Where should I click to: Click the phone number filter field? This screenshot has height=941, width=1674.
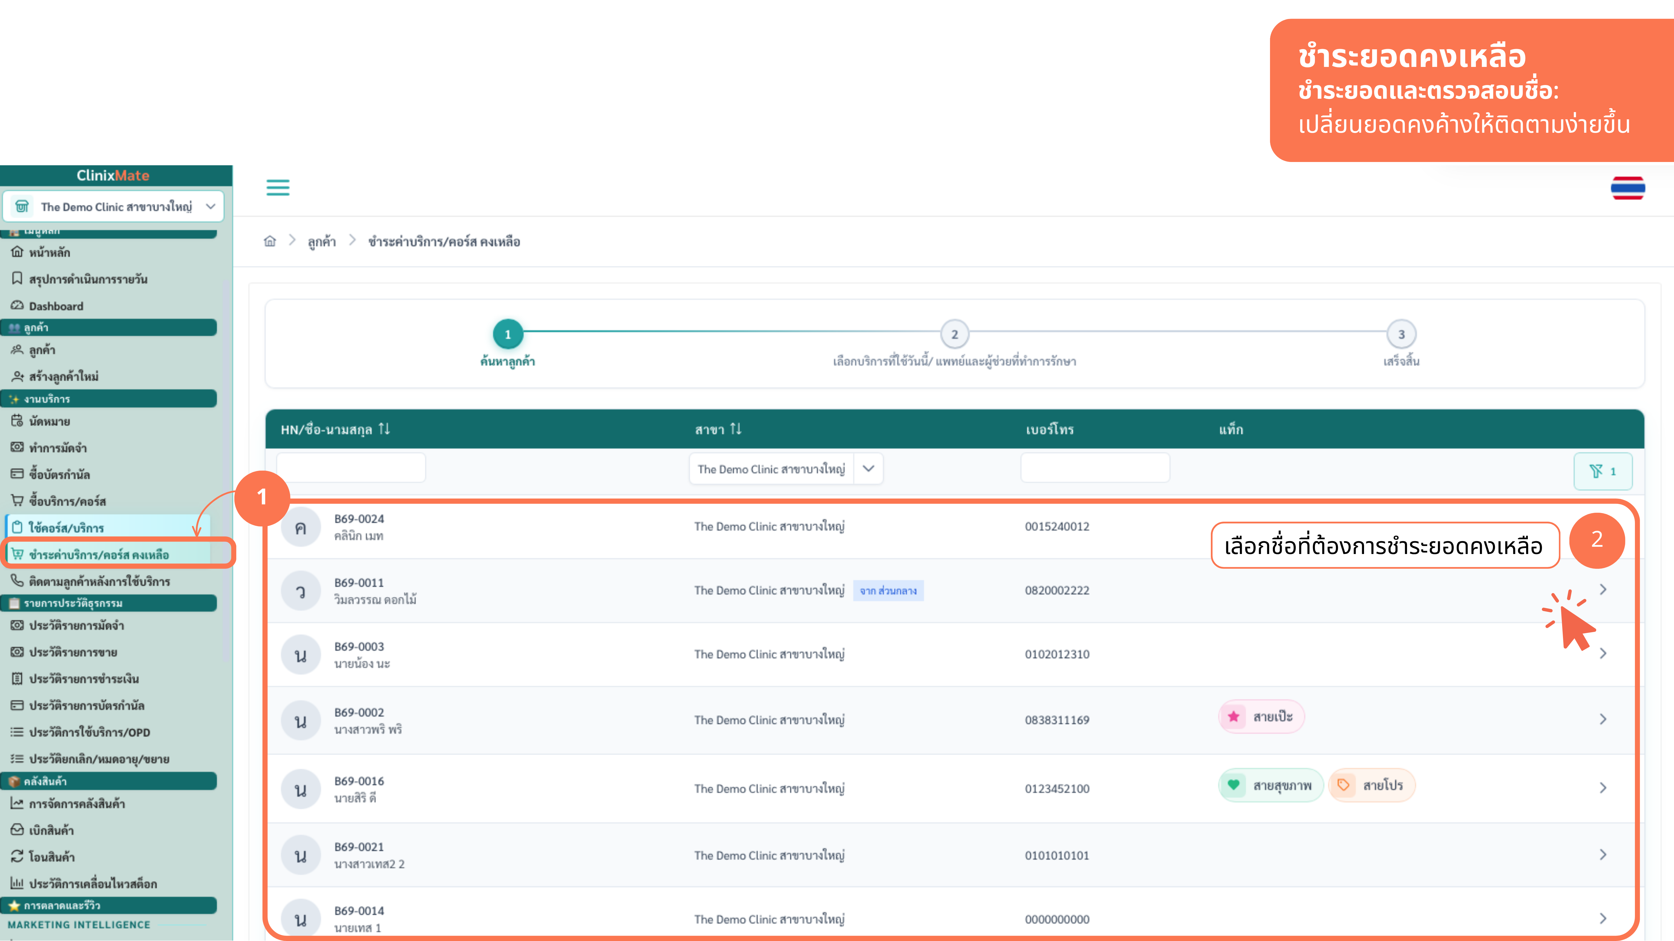[x=1095, y=468]
